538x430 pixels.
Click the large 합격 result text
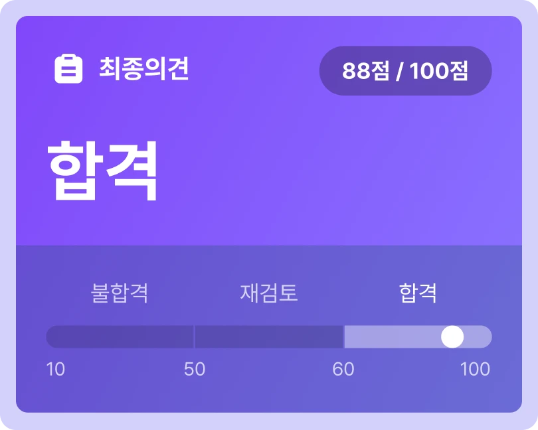pos(103,169)
